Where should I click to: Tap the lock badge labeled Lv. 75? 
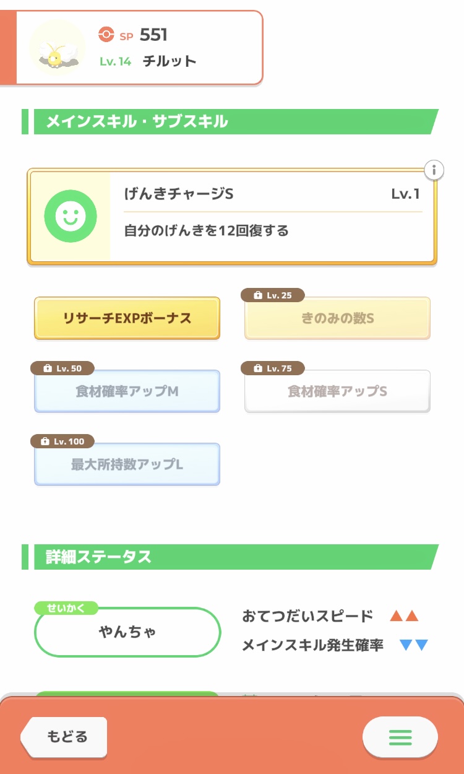[x=273, y=368]
